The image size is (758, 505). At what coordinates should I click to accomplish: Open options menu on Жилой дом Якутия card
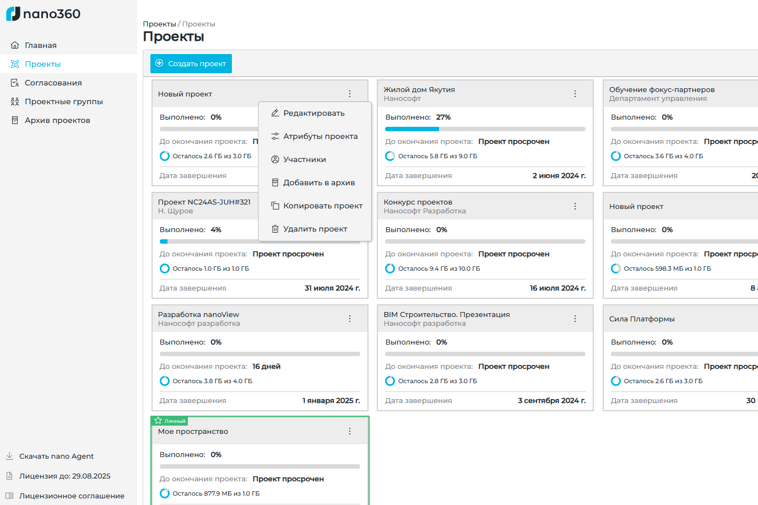575,93
